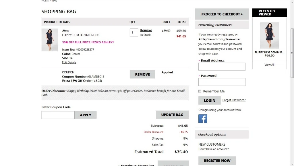This screenshot has height=166, width=294.
Task: Click the crossed-out total $59.50
Action: coord(181,31)
